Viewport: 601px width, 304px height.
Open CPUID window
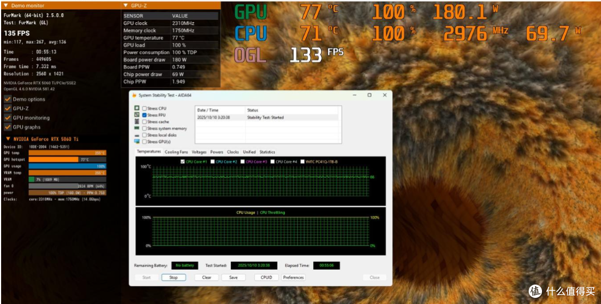(x=267, y=277)
